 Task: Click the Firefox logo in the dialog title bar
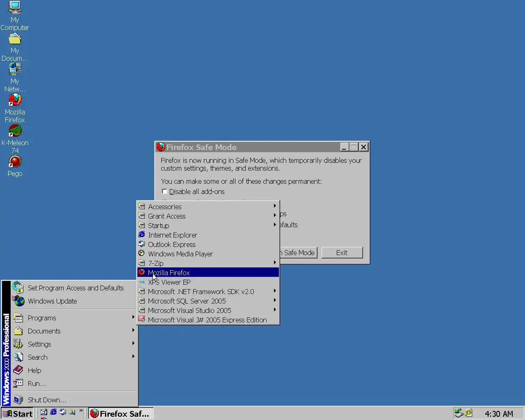tap(161, 147)
